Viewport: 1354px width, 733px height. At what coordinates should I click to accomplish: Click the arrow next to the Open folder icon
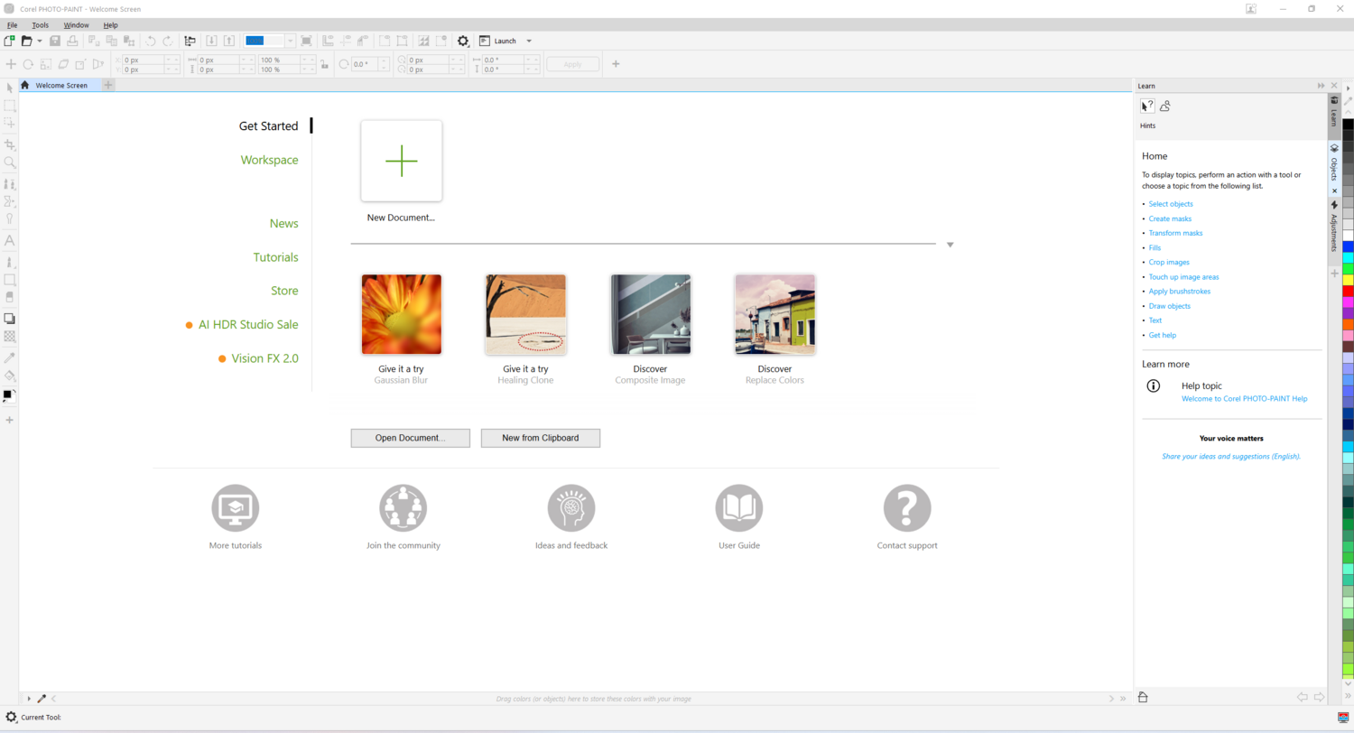coord(40,41)
